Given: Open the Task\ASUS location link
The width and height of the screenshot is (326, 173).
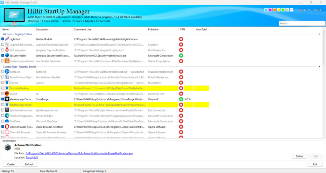Looking at the screenshot, I should (x=32, y=157).
